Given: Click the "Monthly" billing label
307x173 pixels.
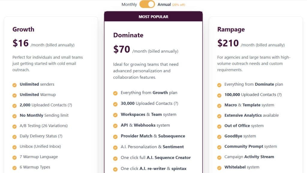Looking at the screenshot, I should click(129, 4).
